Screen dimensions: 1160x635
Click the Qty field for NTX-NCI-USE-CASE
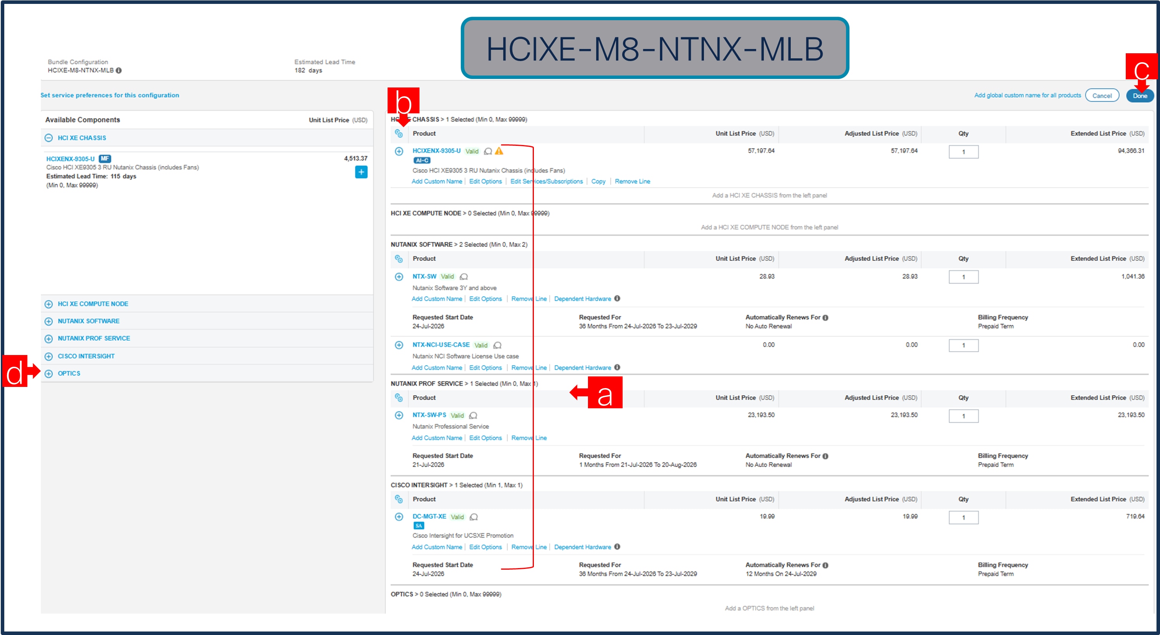(963, 346)
